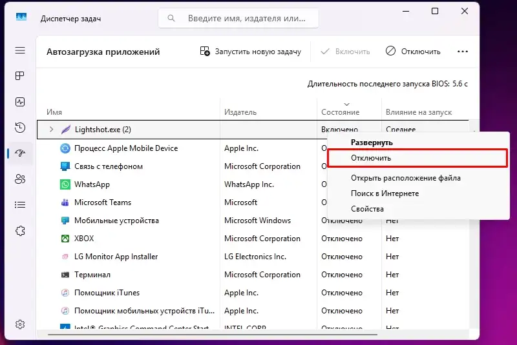Click the Мобильные устройства icon

(x=65, y=221)
